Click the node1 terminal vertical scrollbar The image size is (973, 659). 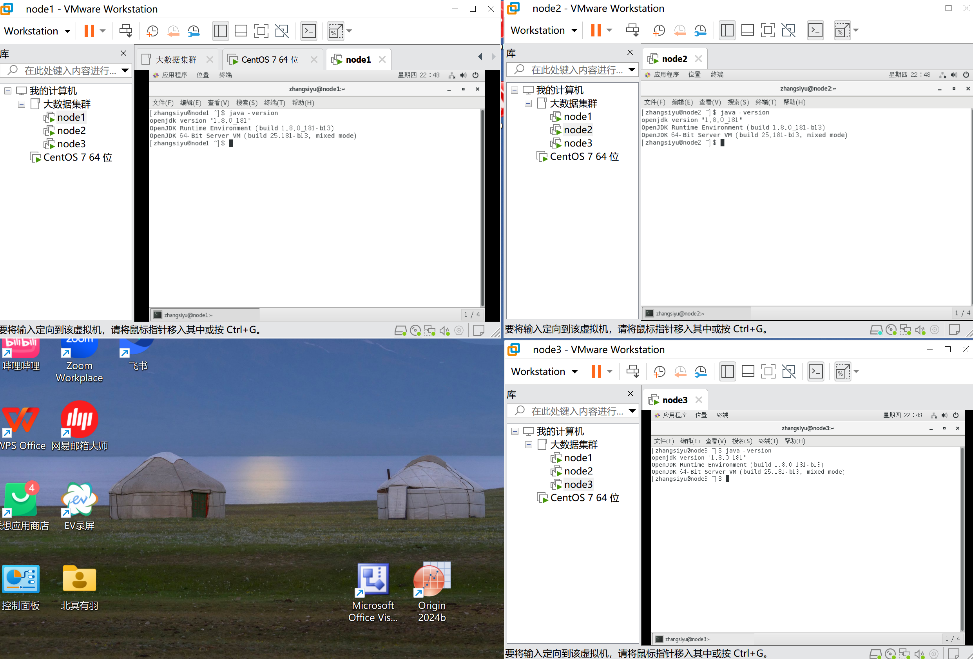tap(482, 207)
